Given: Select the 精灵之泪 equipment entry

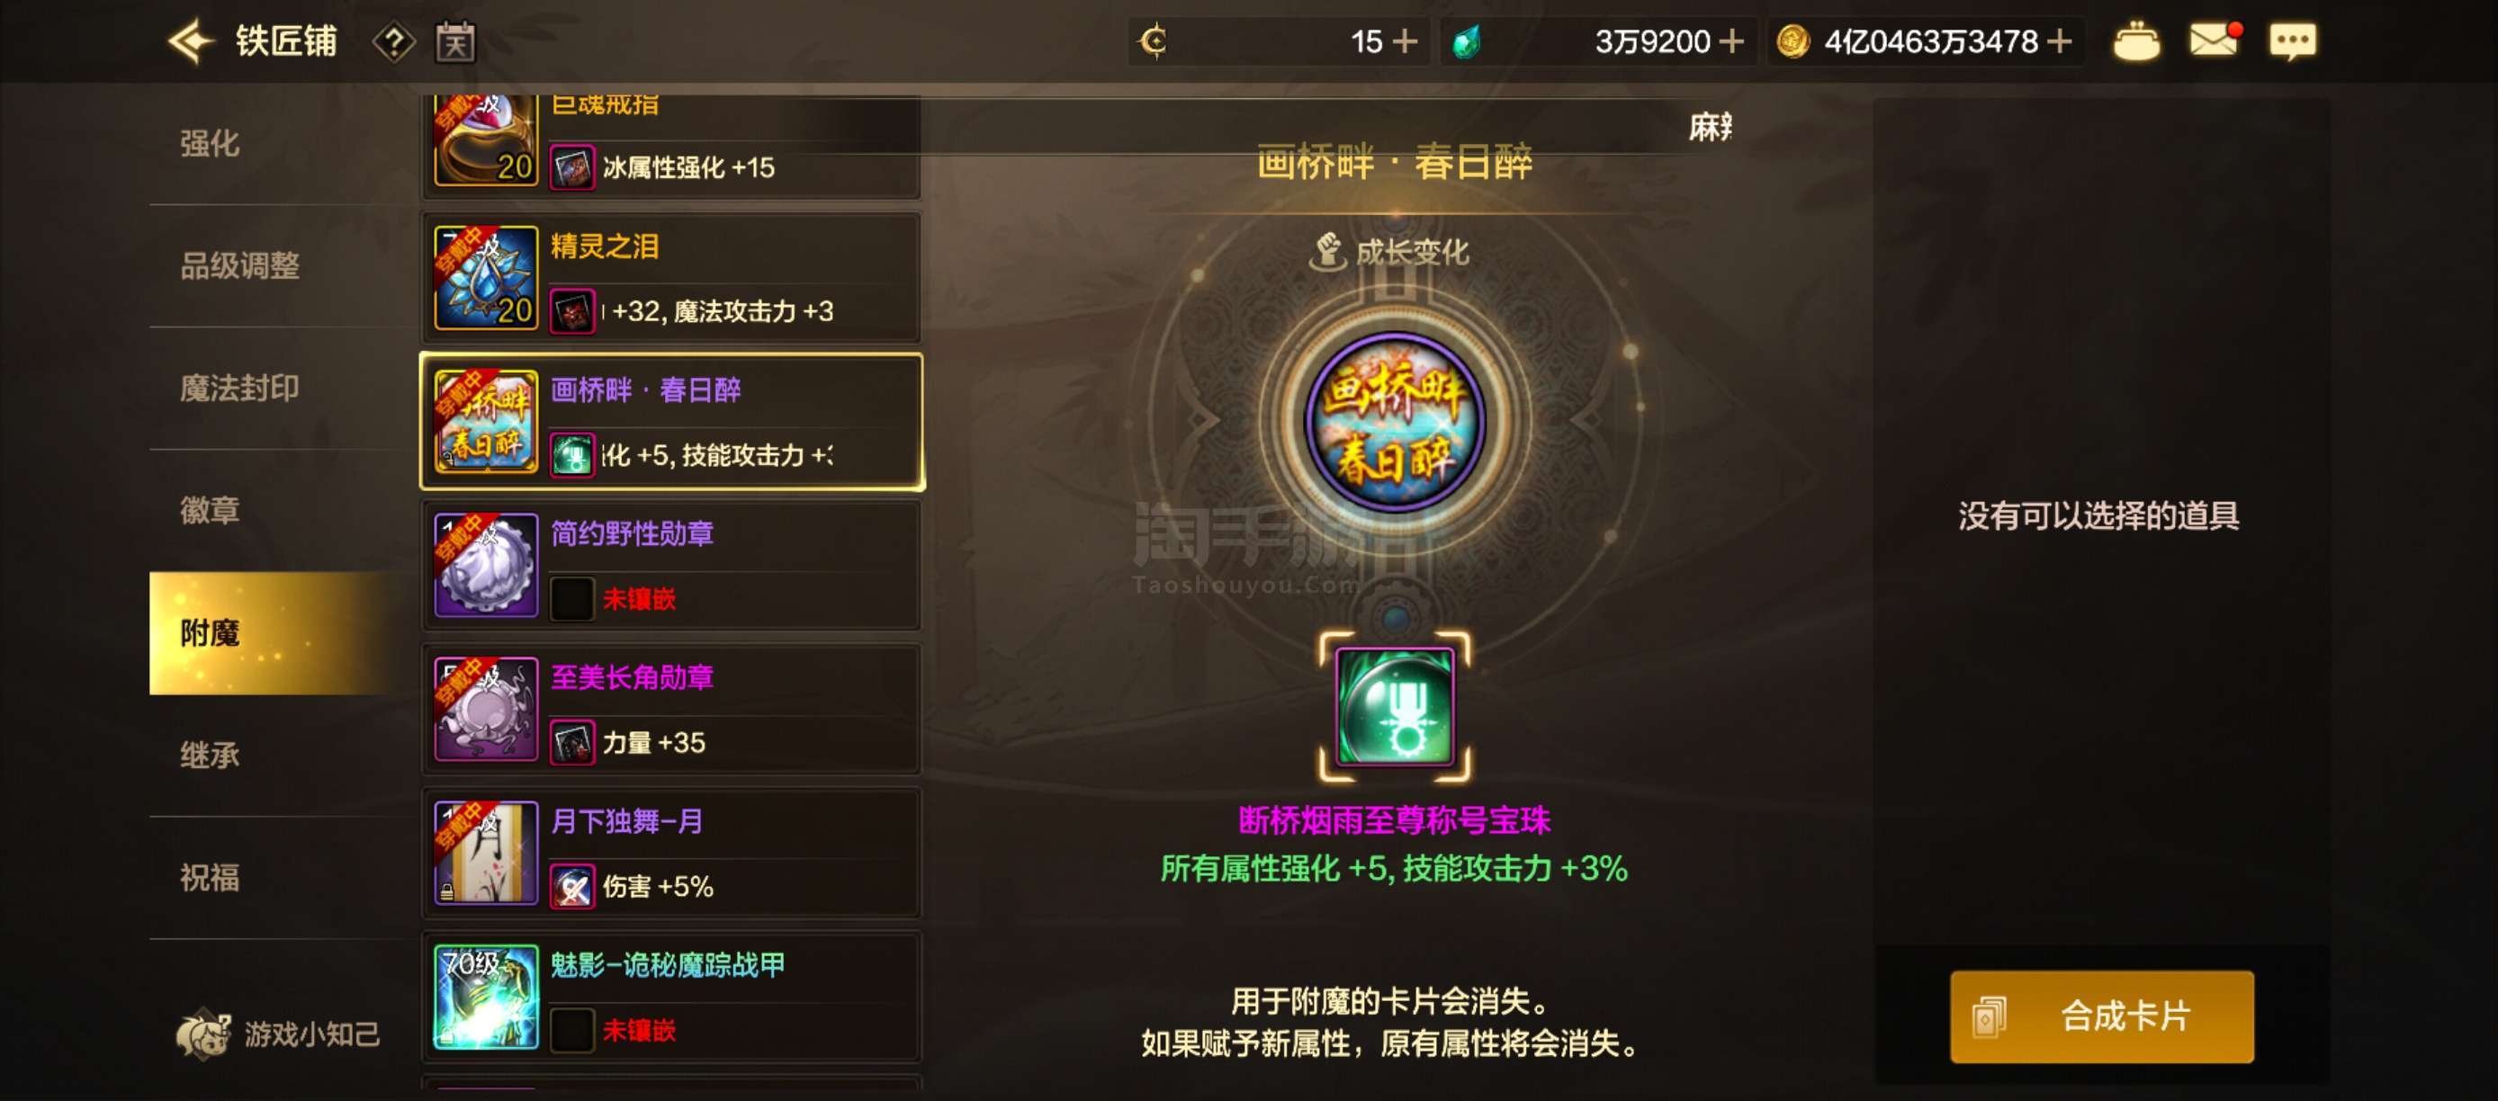Looking at the screenshot, I should [671, 278].
